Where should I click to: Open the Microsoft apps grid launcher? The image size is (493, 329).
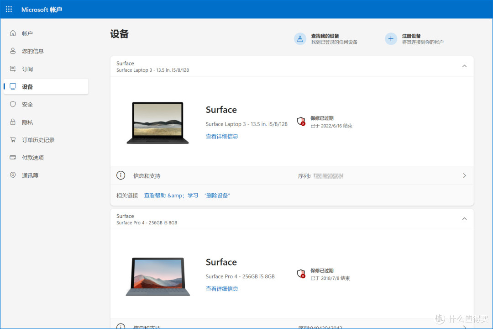[9, 10]
